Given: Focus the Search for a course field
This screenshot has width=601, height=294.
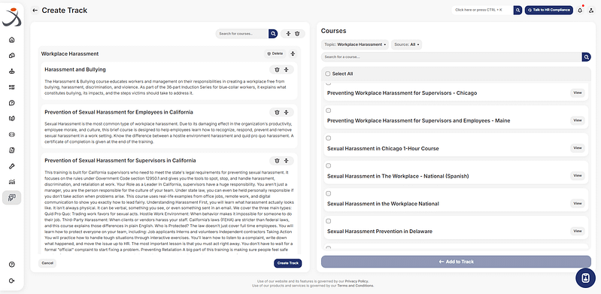Looking at the screenshot, I should 451,57.
